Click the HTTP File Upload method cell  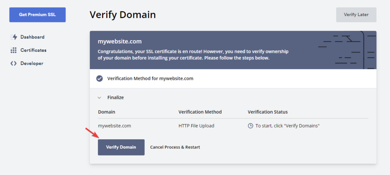[196, 126]
